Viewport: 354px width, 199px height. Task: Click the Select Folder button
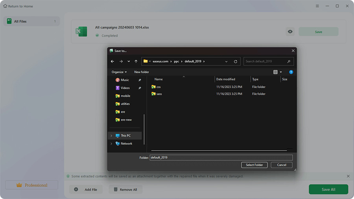[x=254, y=165]
